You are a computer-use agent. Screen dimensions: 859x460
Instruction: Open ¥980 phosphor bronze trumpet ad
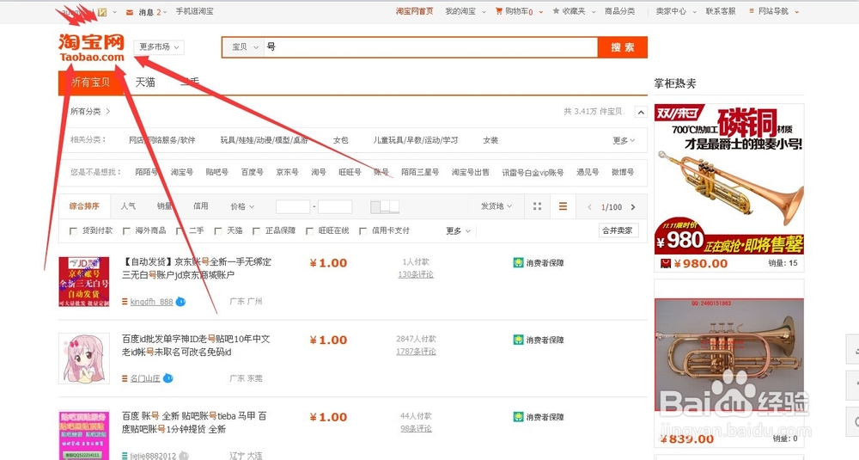click(x=728, y=180)
